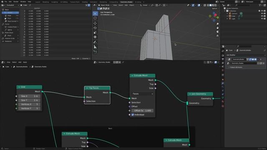Toggle X-ray mode in viewport header
267x150 pixels.
coord(205,5)
